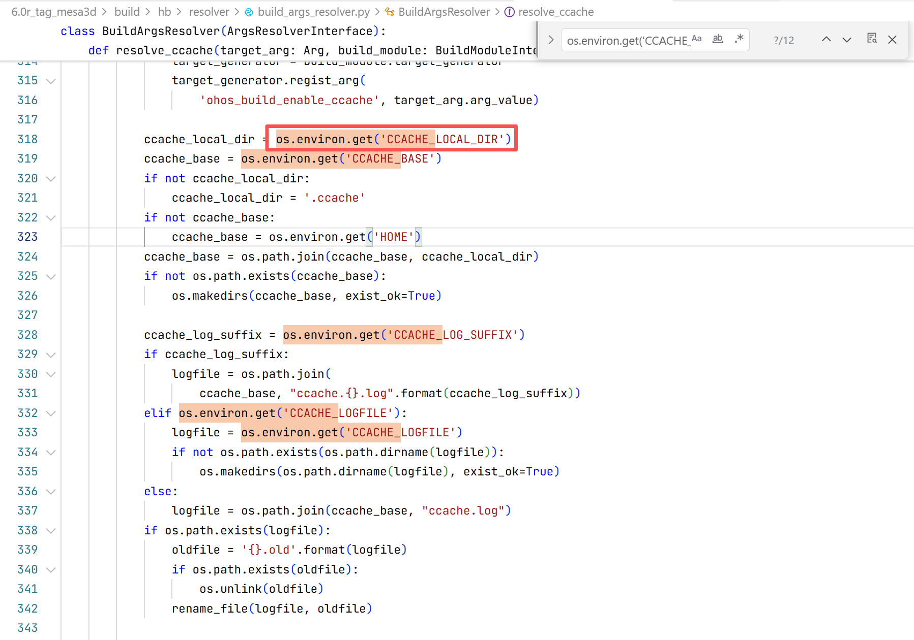Toggle Match Whole Word option
The width and height of the screenshot is (914, 640).
(718, 39)
